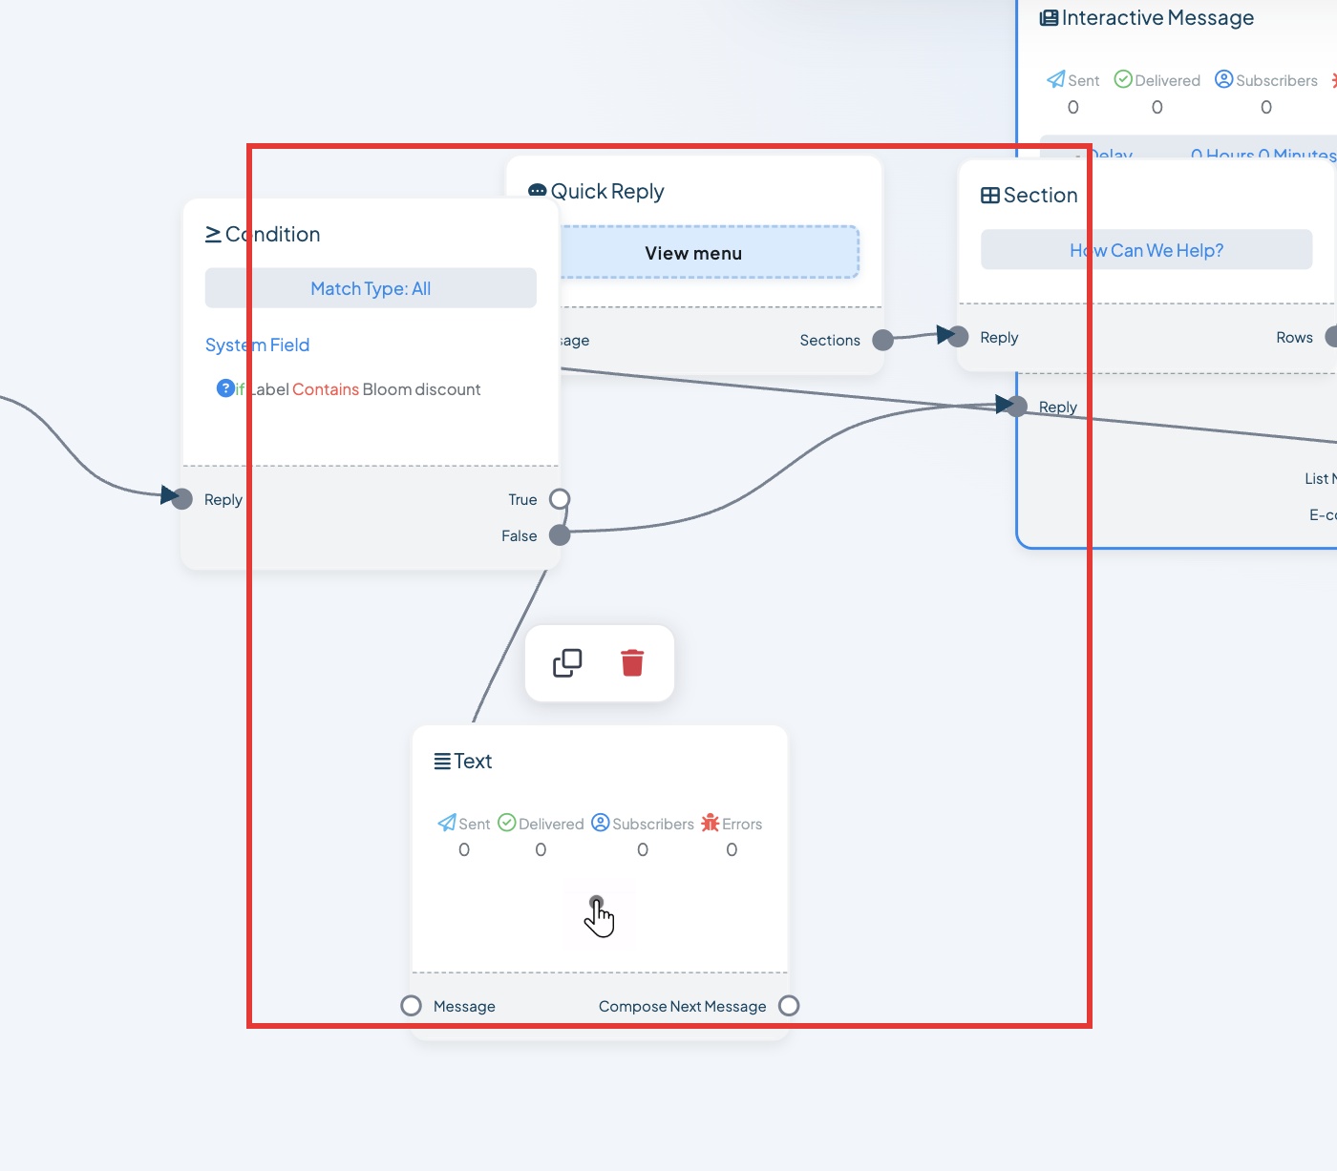Screen dimensions: 1337x1171
Task: Click the Subscribers person icon in Text node
Action: (601, 823)
